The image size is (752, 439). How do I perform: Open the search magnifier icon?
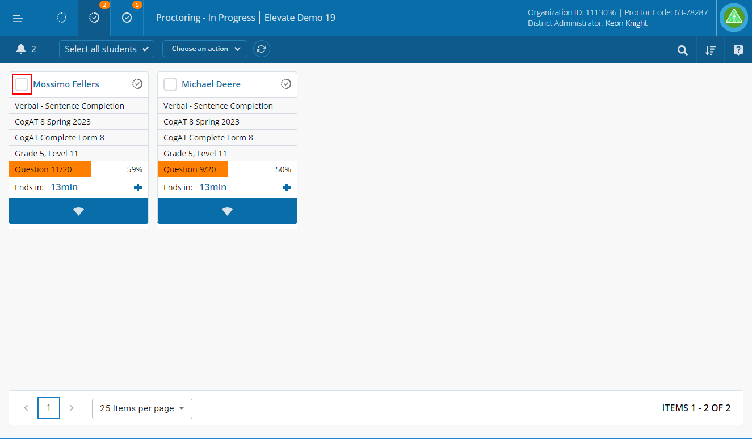[x=683, y=50]
